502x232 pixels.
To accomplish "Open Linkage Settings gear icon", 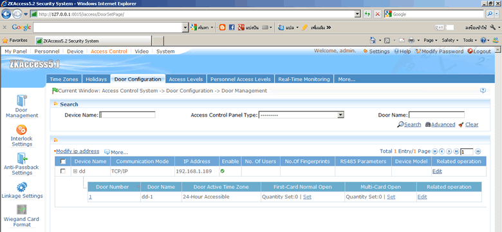I will 22,187.
